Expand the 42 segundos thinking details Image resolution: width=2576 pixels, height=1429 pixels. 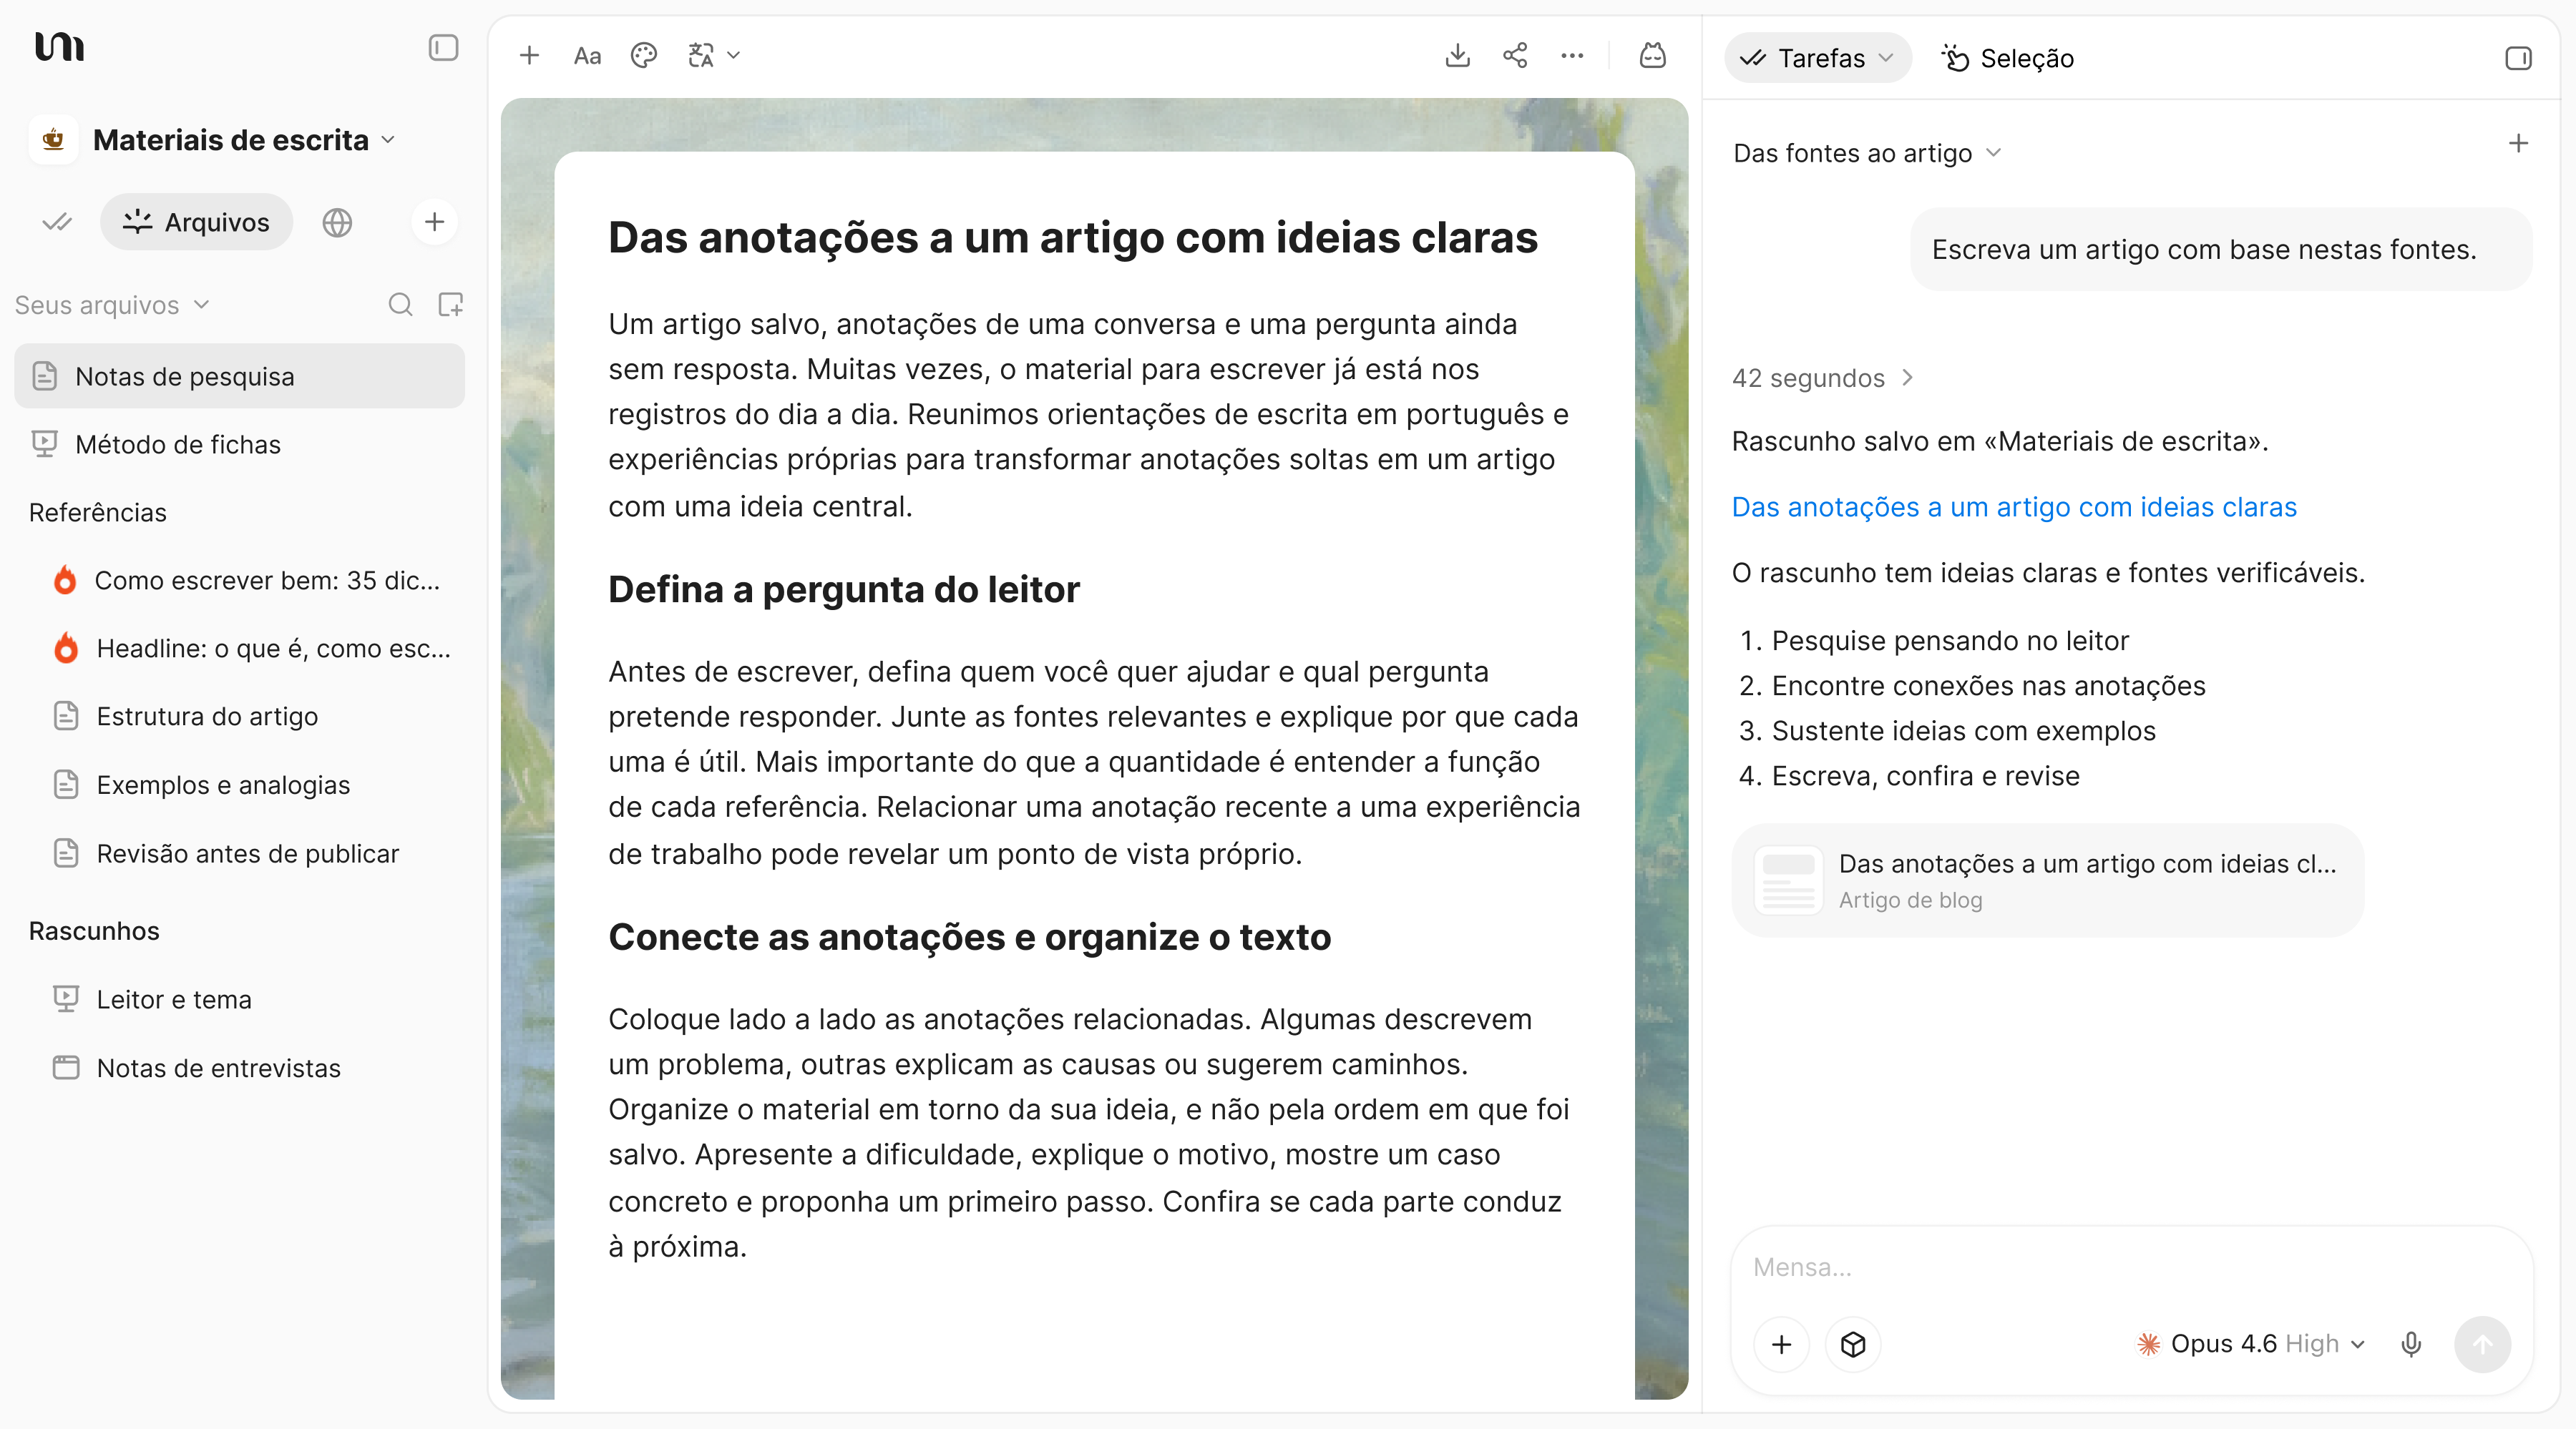(x=1822, y=378)
